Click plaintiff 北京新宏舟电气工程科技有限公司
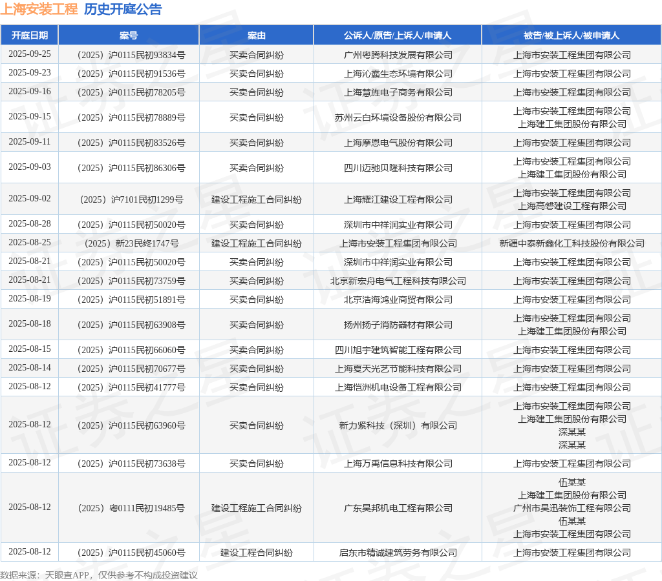 tap(398, 281)
